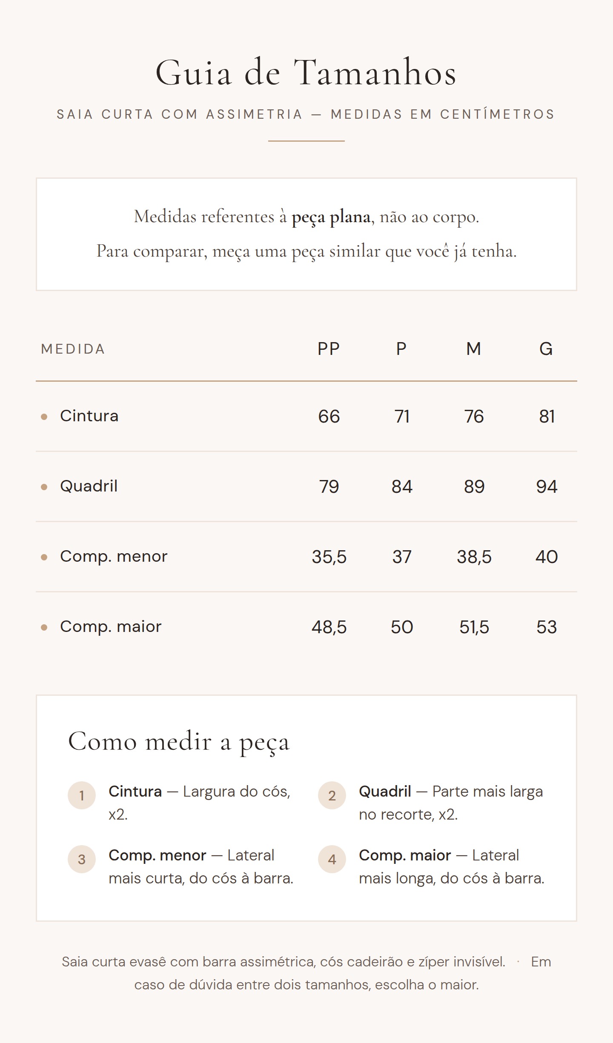
Task: Click the bold 'peça plana' text
Action: pyautogui.click(x=331, y=217)
